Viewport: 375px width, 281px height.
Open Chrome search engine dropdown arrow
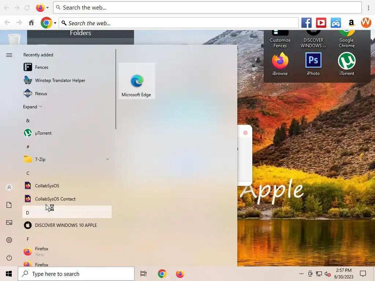click(55, 23)
